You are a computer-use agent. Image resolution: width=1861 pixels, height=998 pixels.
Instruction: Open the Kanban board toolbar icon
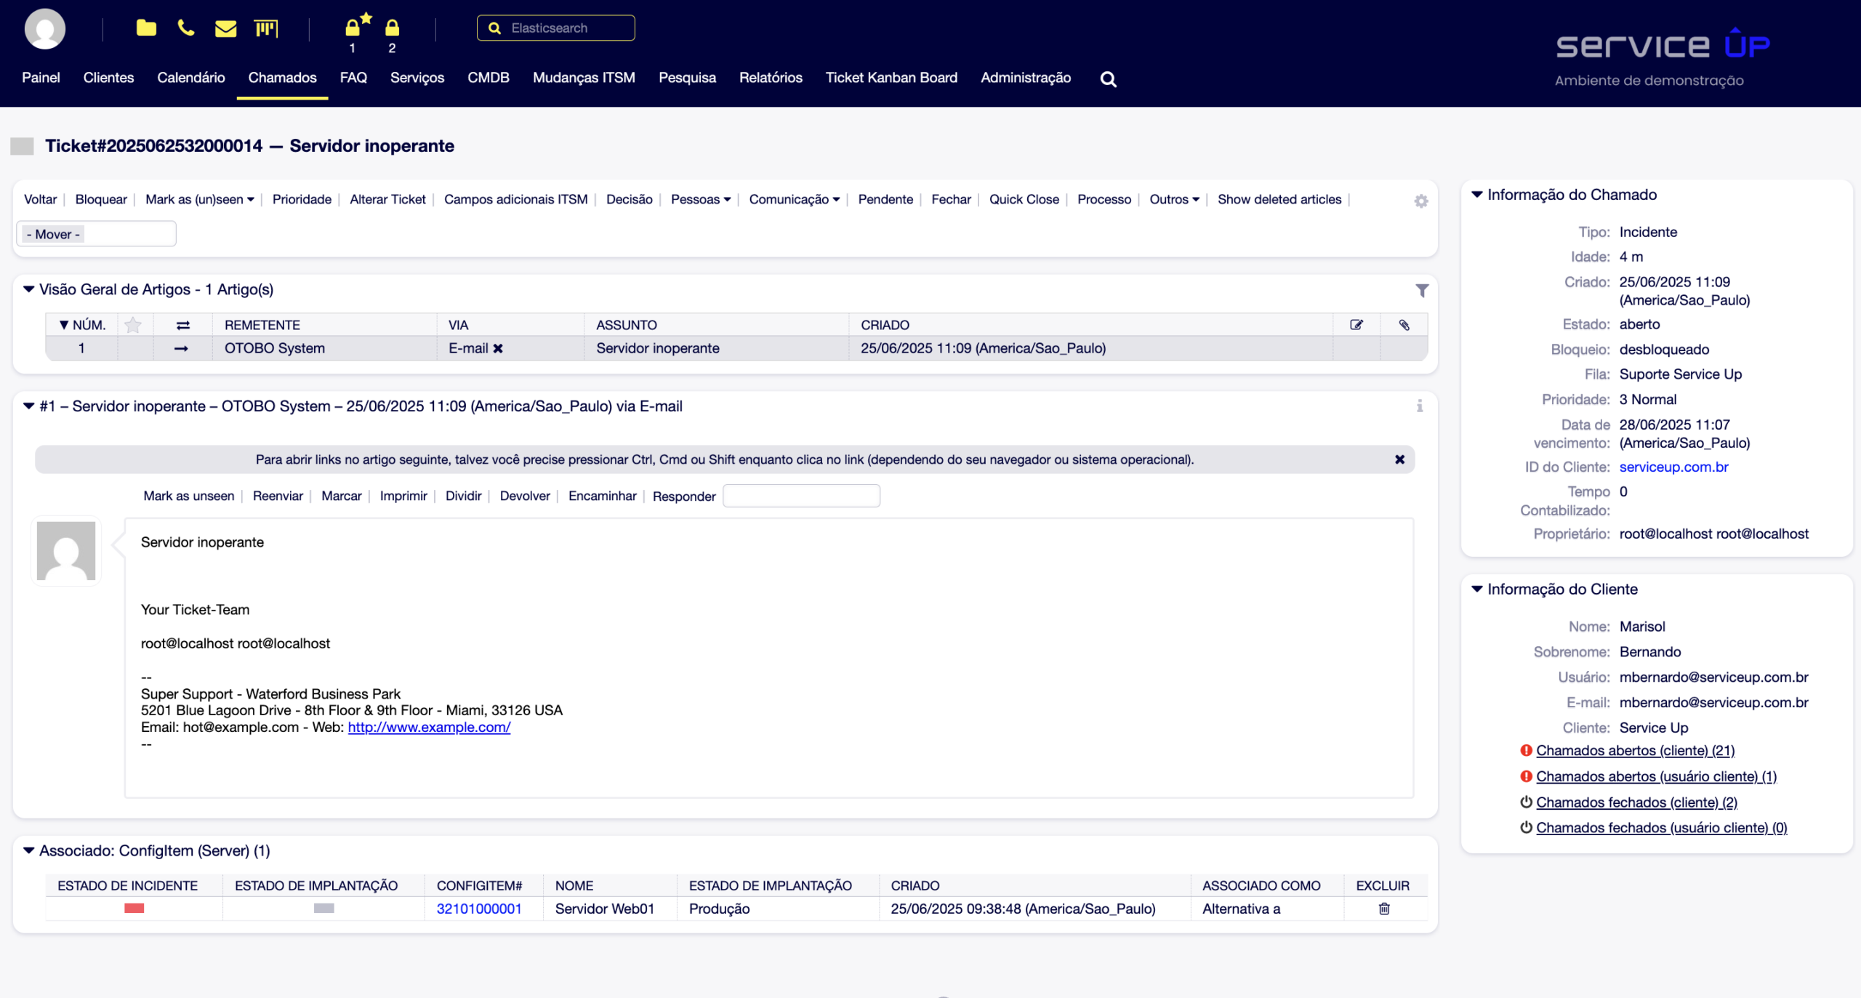pyautogui.click(x=266, y=28)
